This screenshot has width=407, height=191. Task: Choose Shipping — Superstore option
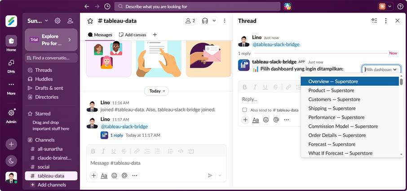(x=349, y=109)
